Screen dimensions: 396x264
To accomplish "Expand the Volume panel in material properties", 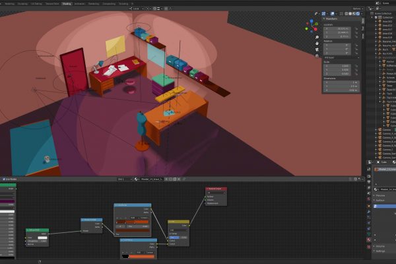I will point(379,245).
